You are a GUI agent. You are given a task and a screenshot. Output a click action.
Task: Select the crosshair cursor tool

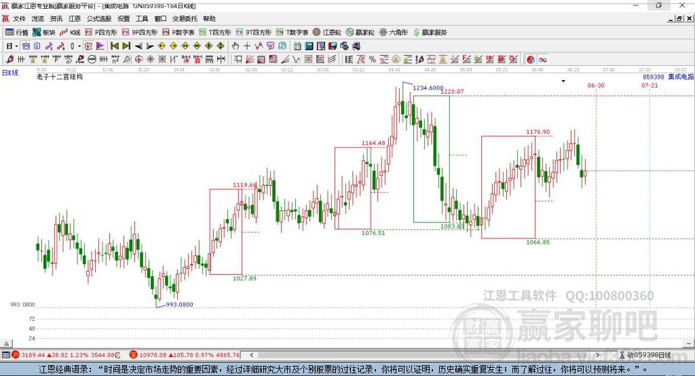(247, 46)
